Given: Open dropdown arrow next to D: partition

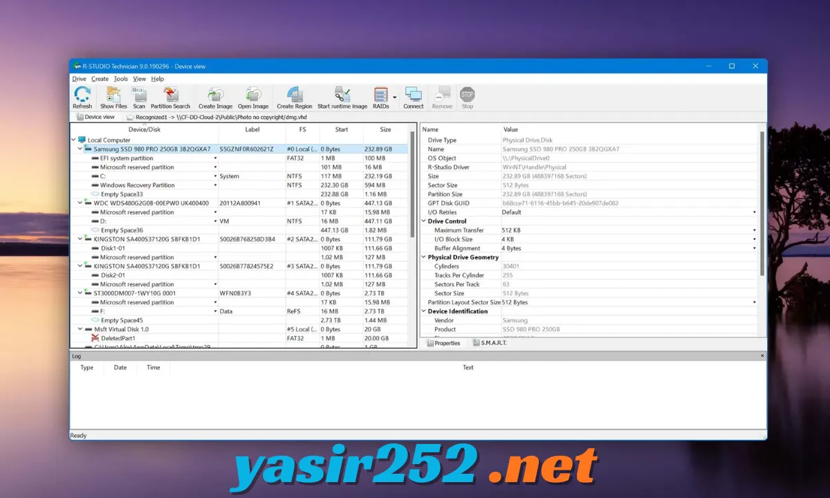Looking at the screenshot, I should (x=215, y=221).
